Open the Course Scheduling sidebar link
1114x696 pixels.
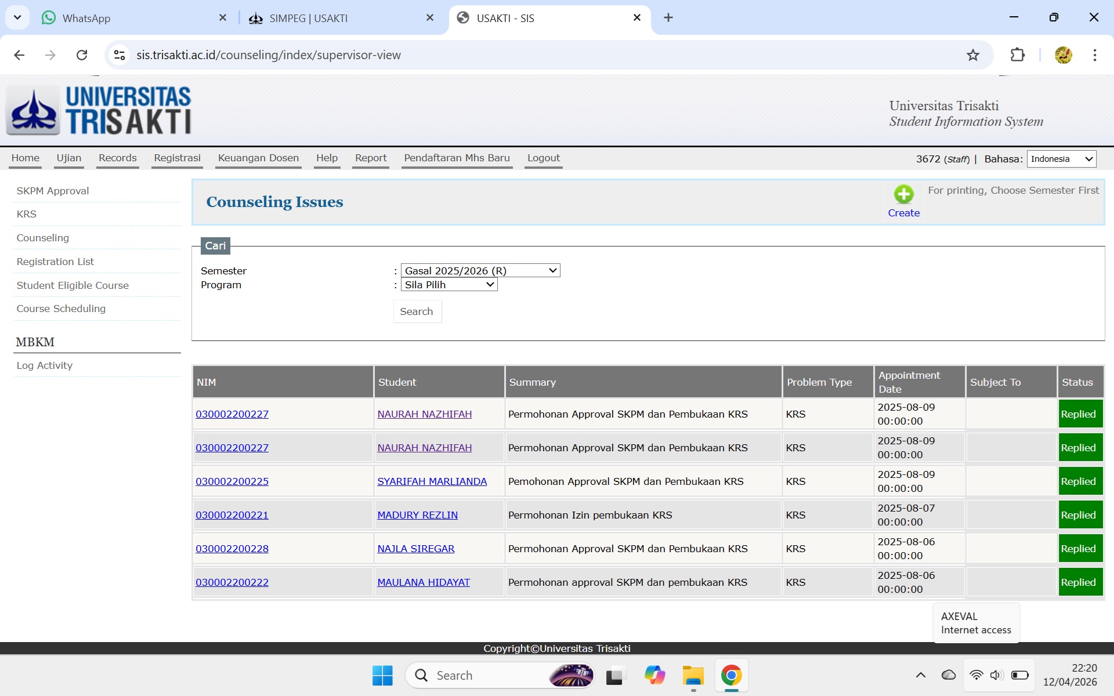[61, 309]
